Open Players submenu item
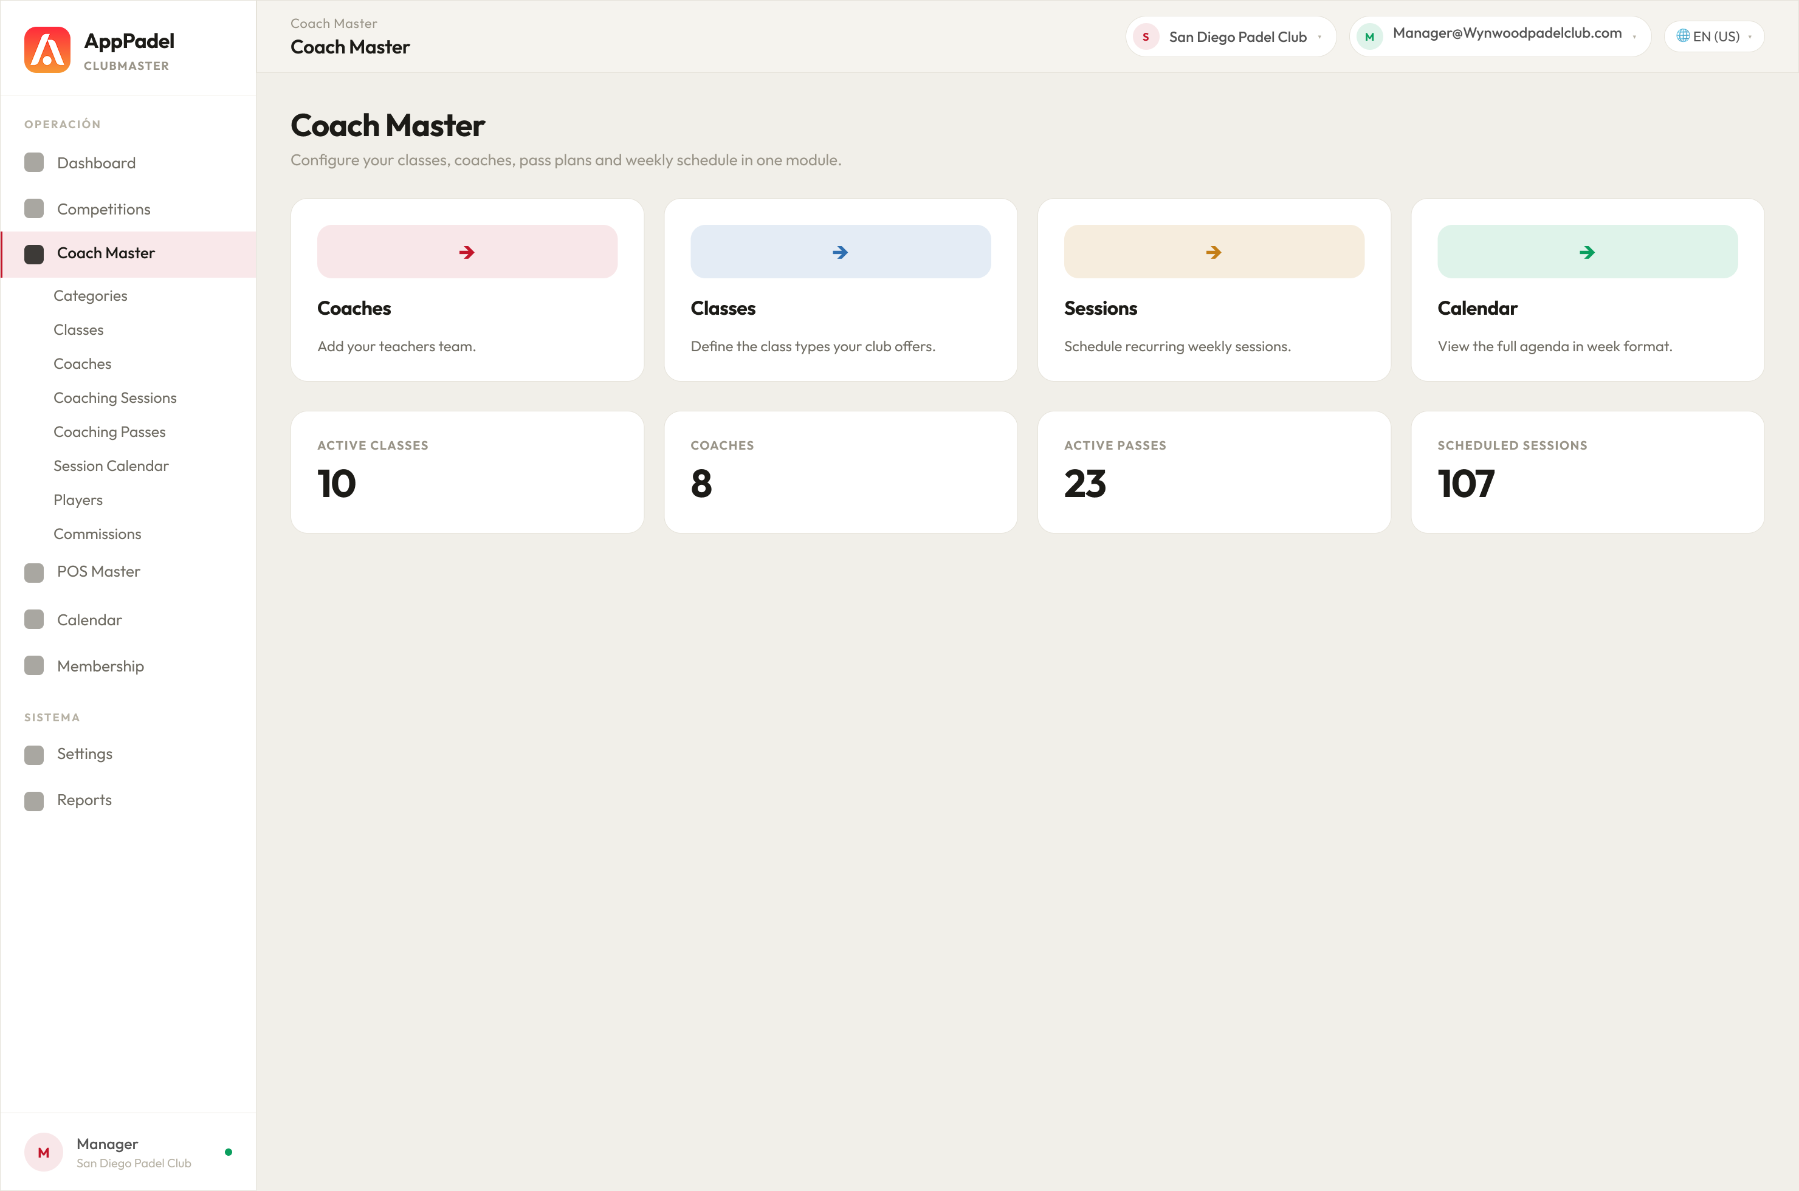This screenshot has height=1191, width=1799. pos(78,499)
